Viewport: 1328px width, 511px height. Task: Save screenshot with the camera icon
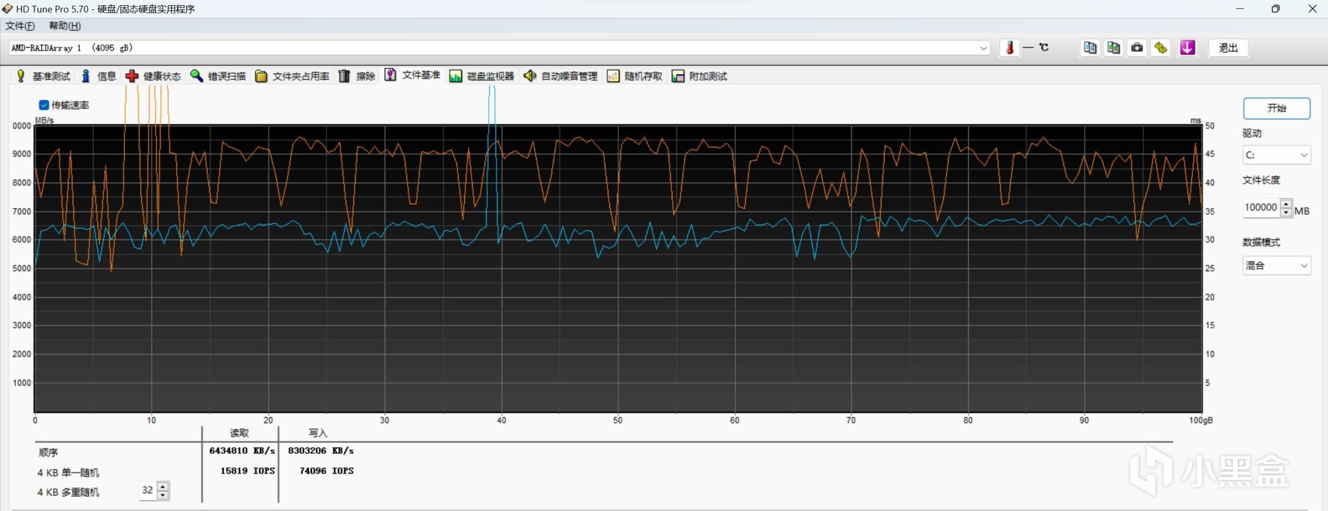coord(1137,48)
